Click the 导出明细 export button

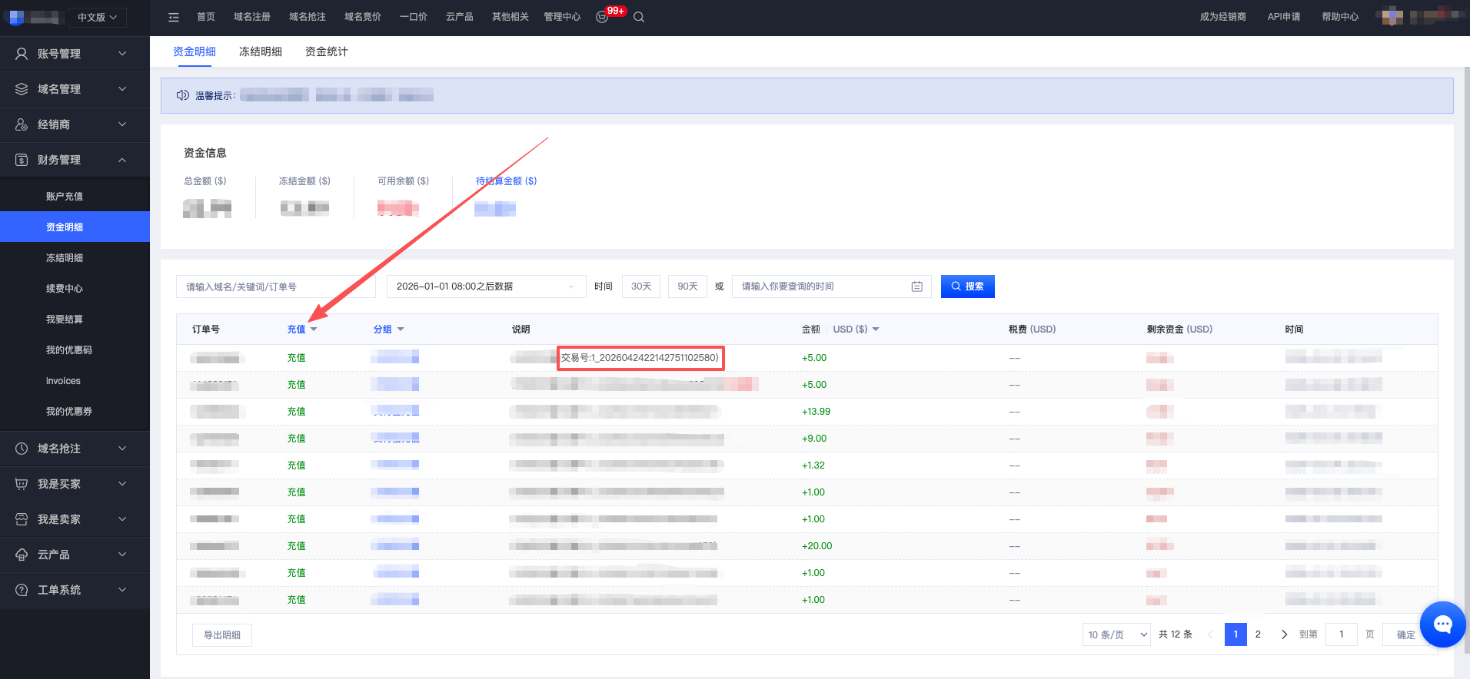(x=222, y=635)
